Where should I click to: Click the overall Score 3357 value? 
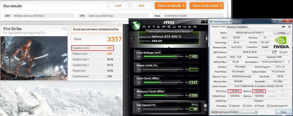coord(114,39)
